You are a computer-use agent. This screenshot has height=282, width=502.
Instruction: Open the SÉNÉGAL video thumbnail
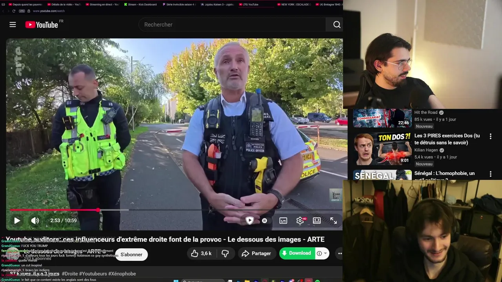coord(382,175)
